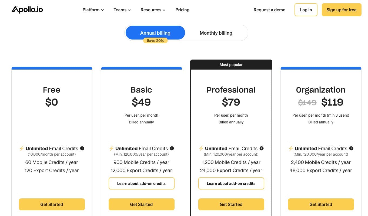Get Started with the Professional plan
368x216 pixels.
pos(231,204)
